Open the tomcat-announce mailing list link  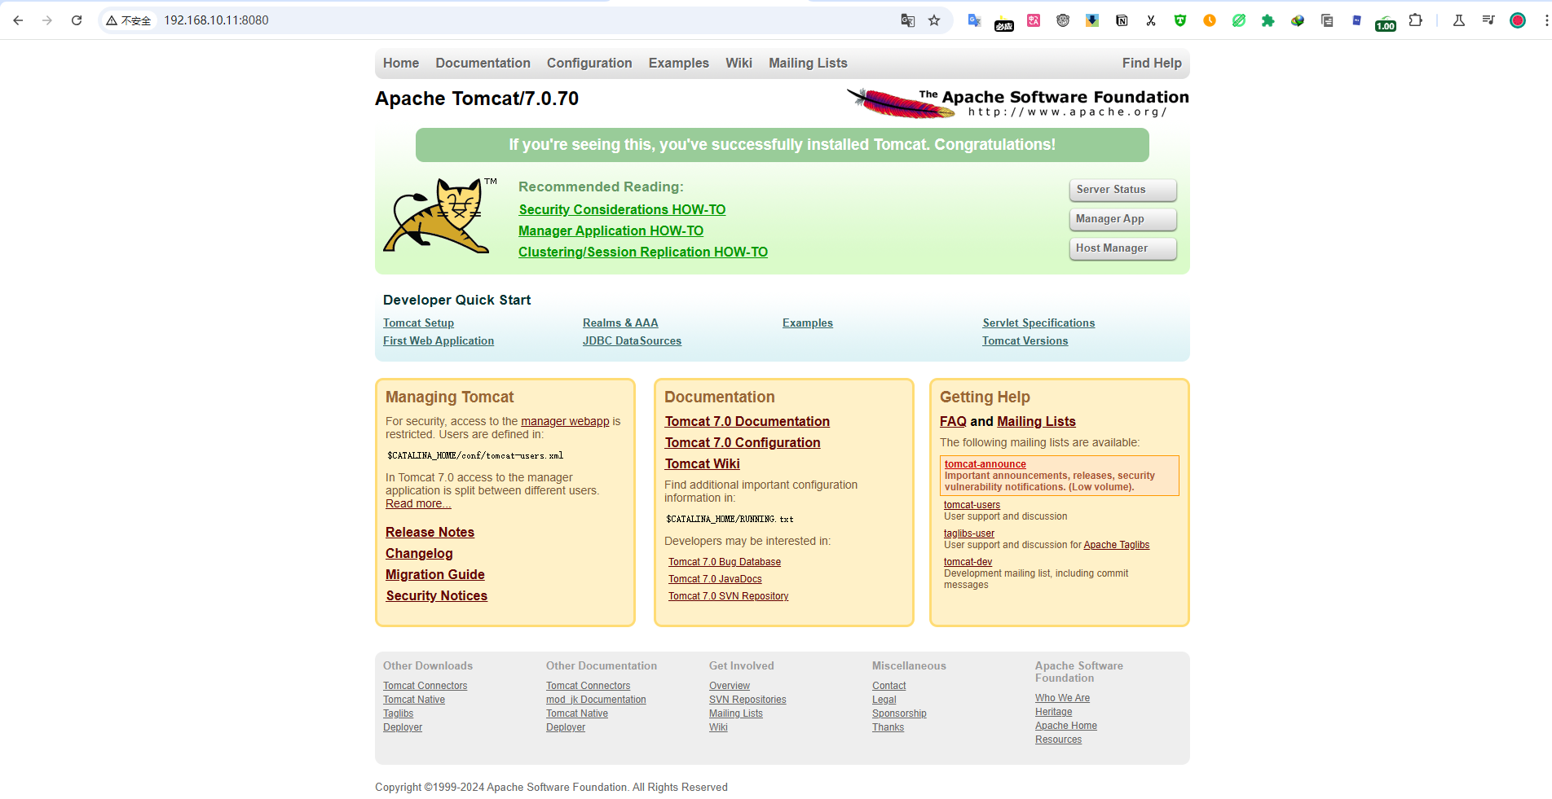tap(985, 464)
